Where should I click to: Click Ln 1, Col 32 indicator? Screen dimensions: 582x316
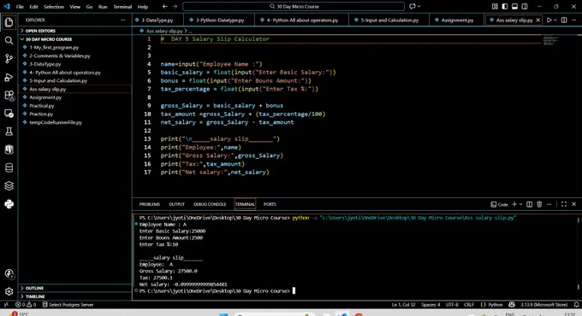403,305
